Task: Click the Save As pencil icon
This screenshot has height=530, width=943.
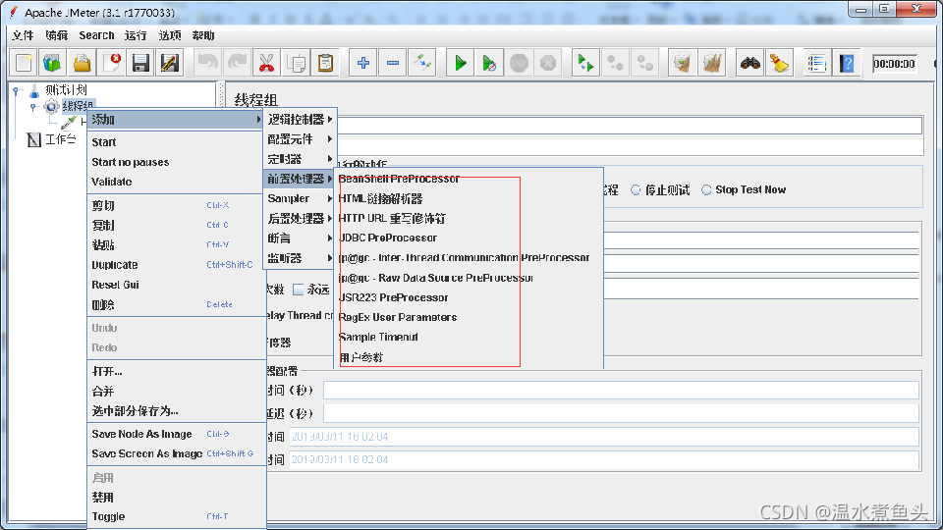Action: pyautogui.click(x=170, y=63)
